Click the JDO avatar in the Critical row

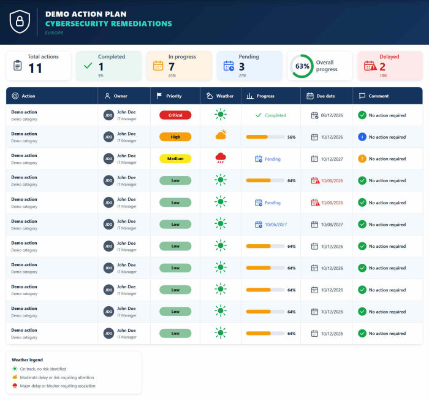point(108,115)
